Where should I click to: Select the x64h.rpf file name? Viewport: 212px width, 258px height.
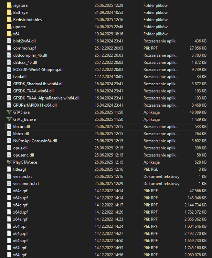click(x=21, y=241)
